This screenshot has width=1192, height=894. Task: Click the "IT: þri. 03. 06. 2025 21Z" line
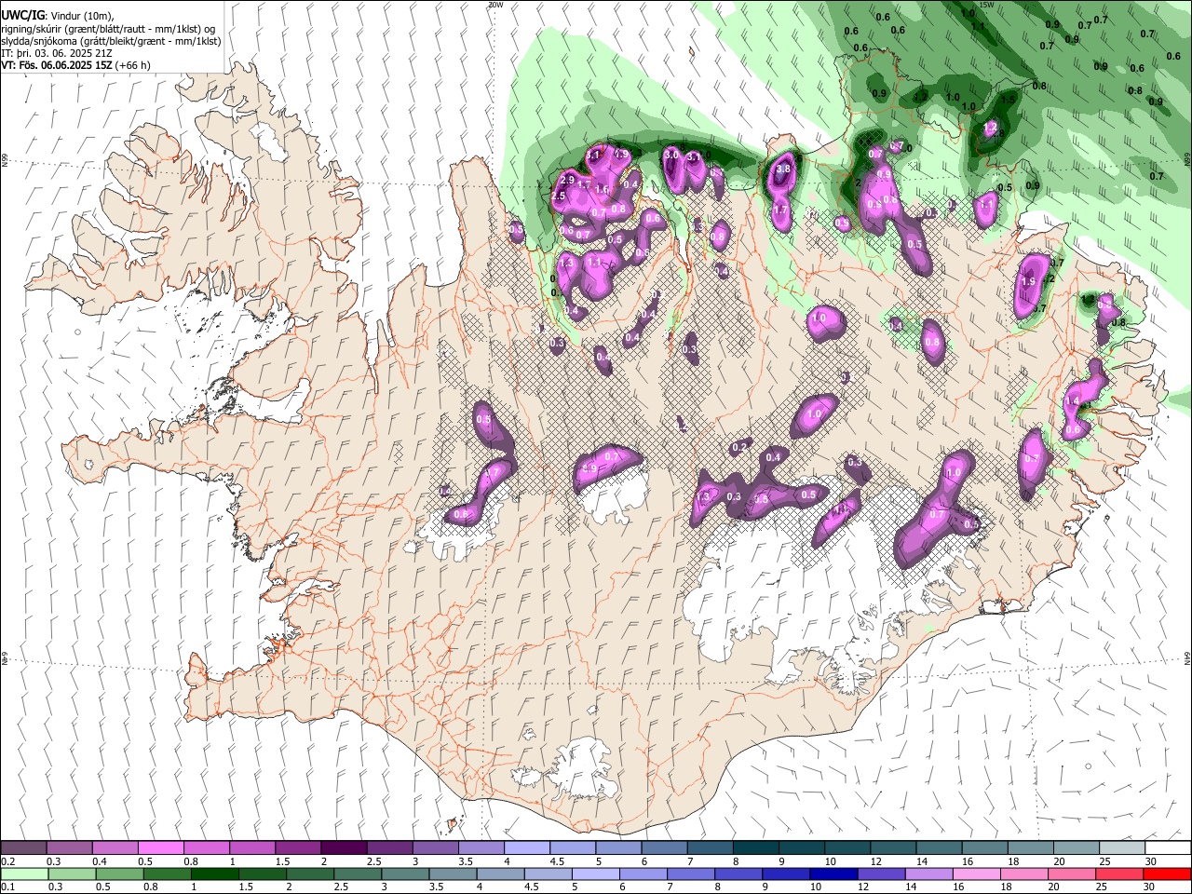(57, 53)
